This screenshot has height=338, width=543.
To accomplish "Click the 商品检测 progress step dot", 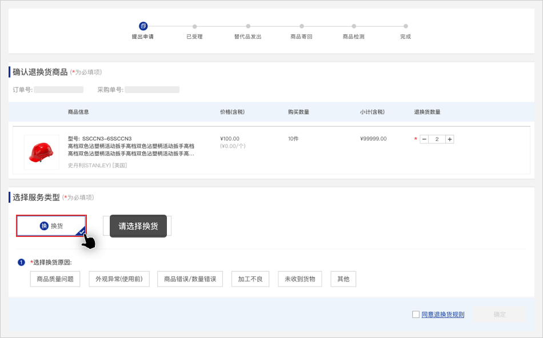I will [354, 26].
